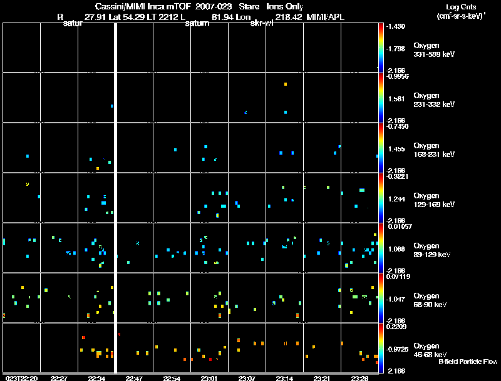Select the 'MIMI/APL' credit text
501x381 pixels.
pos(325,18)
